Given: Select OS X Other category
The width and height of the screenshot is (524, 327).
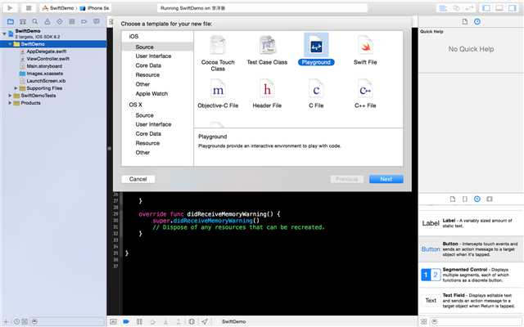Looking at the screenshot, I should pyautogui.click(x=142, y=153).
